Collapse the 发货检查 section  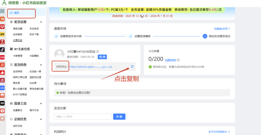[41, 65]
